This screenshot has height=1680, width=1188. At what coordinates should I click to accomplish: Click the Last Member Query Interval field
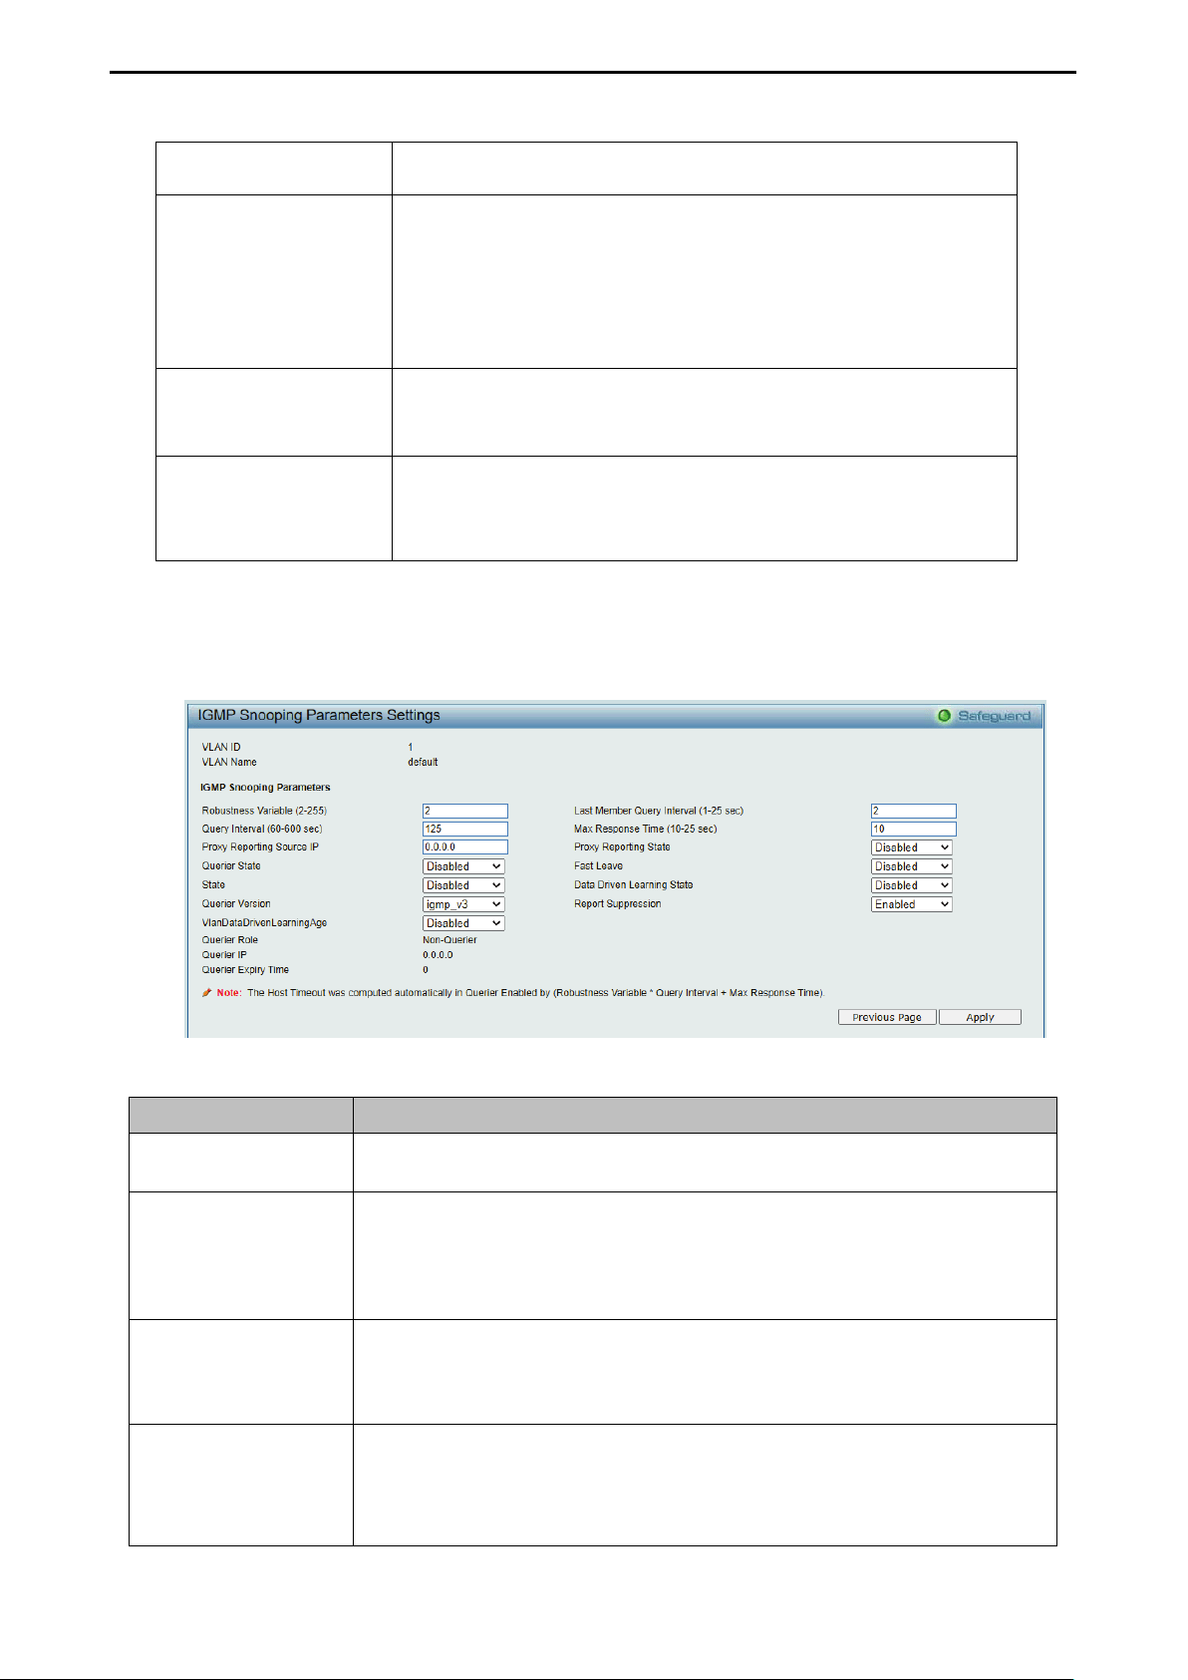pos(914,811)
